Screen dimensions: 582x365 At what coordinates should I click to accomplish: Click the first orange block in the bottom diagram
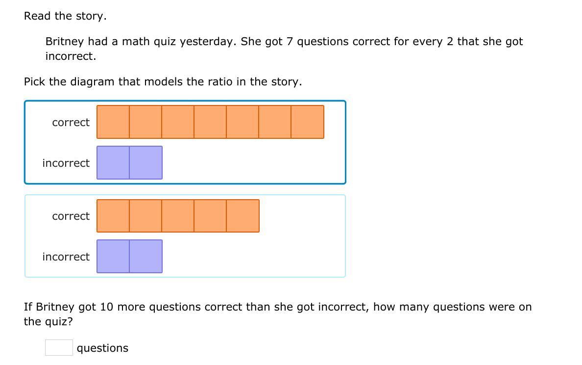pos(113,216)
